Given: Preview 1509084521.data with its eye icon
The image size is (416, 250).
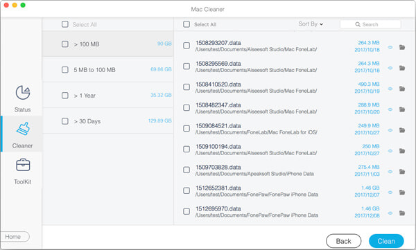Looking at the screenshot, I should pos(390,130).
